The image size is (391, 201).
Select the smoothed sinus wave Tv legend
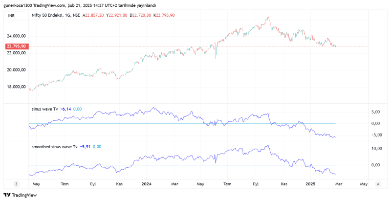pyautogui.click(x=54, y=146)
